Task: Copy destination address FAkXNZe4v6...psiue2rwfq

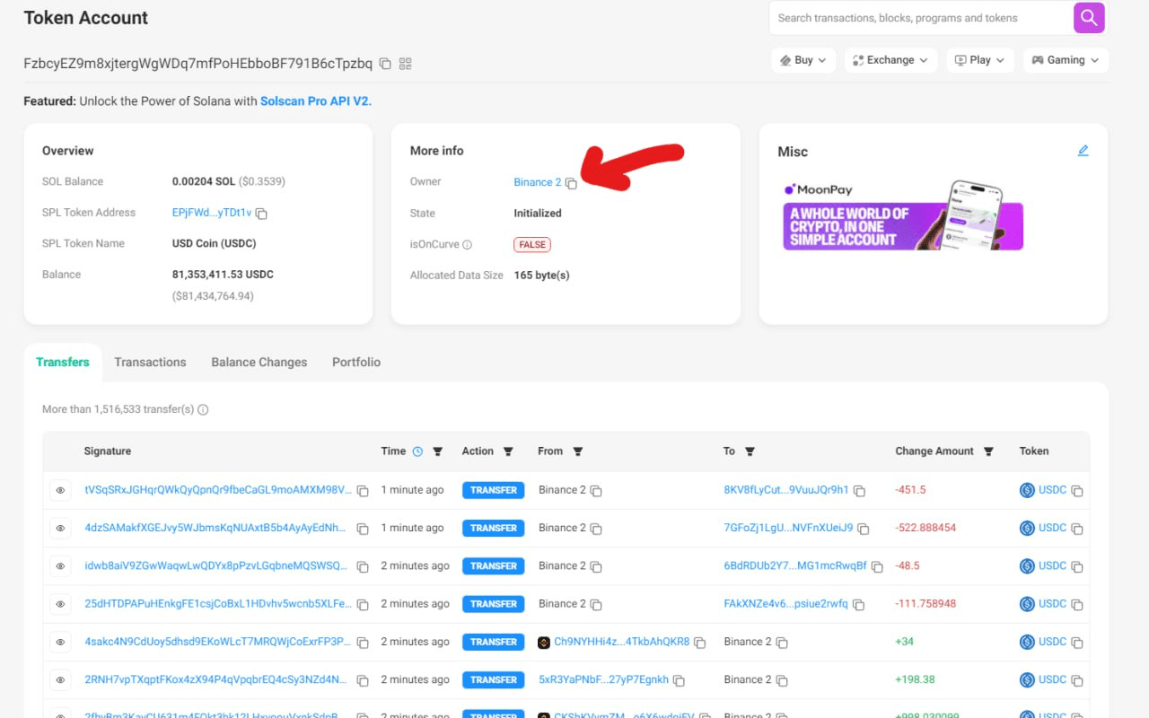Action: click(x=858, y=604)
